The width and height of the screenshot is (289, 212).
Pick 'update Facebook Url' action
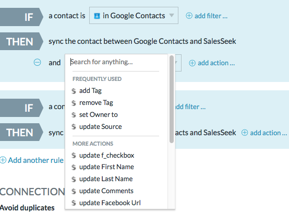[x=110, y=203]
